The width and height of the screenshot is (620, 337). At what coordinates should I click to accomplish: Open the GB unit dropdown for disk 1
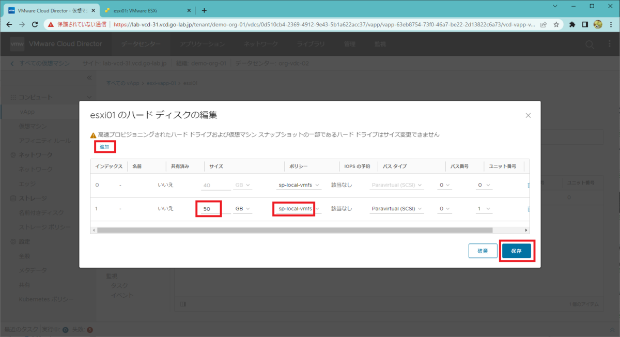tap(242, 209)
